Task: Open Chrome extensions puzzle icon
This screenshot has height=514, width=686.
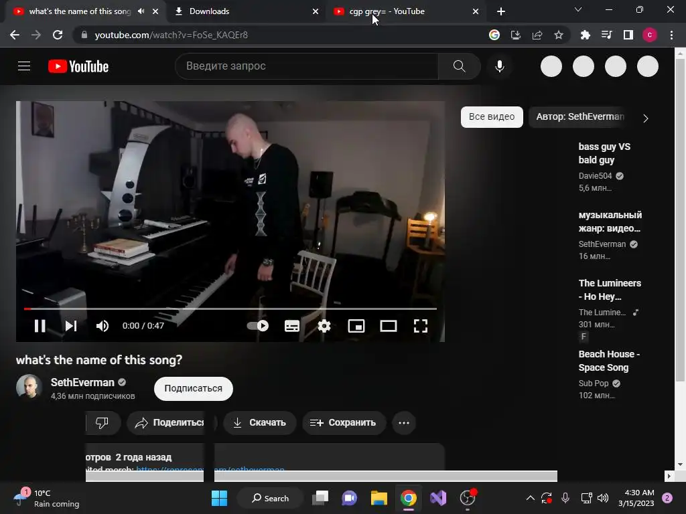Action: pyautogui.click(x=586, y=35)
